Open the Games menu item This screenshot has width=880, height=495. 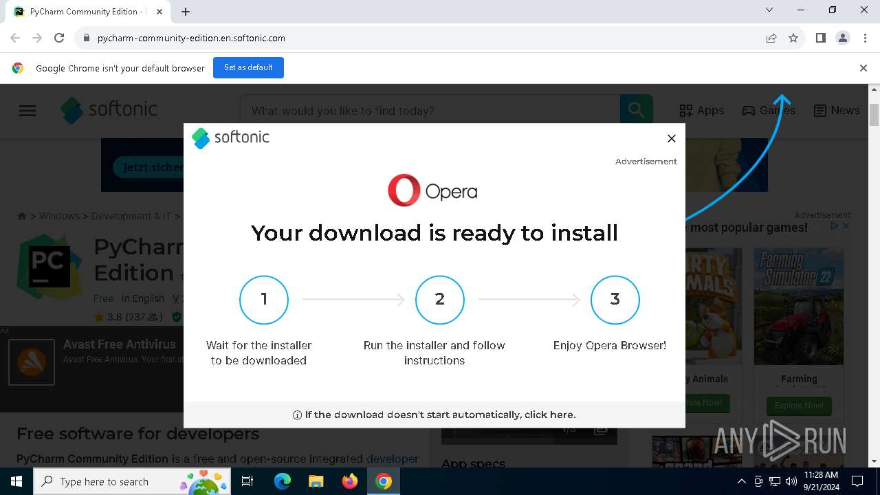769,110
